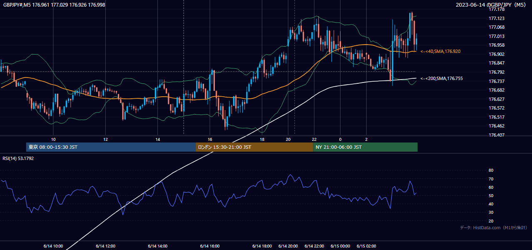This screenshot has height=250, width=532.
Task: Click the 6/14 22:00 date label
Action: pyautogui.click(x=314, y=246)
